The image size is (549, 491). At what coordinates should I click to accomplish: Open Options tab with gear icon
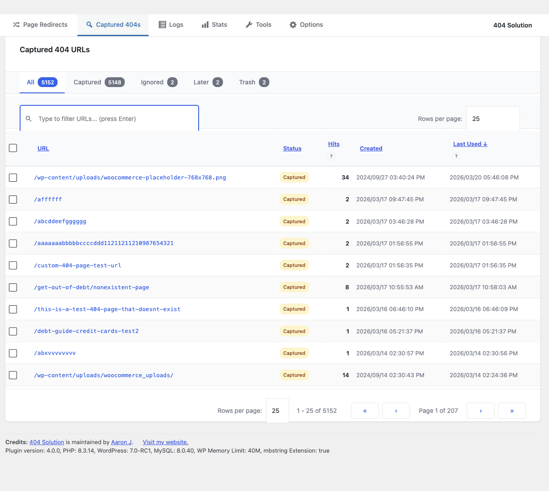pyautogui.click(x=306, y=25)
